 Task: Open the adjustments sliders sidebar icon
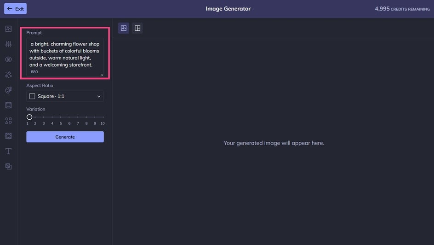(x=9, y=44)
